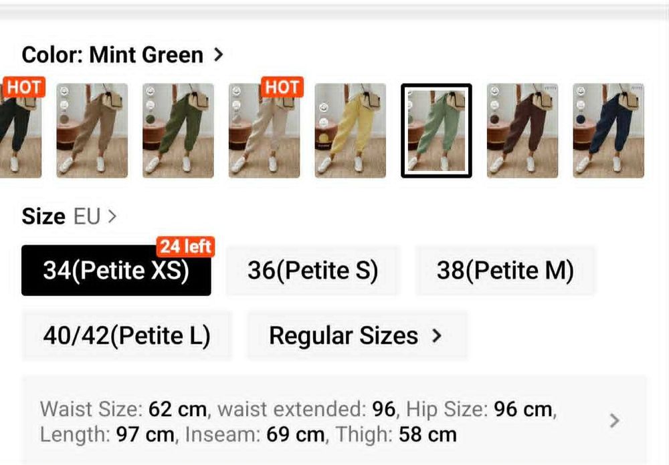Click the 24 left stock badge

185,247
